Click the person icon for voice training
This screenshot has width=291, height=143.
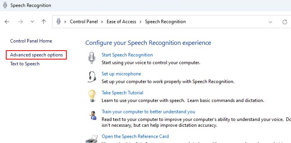[93, 115]
